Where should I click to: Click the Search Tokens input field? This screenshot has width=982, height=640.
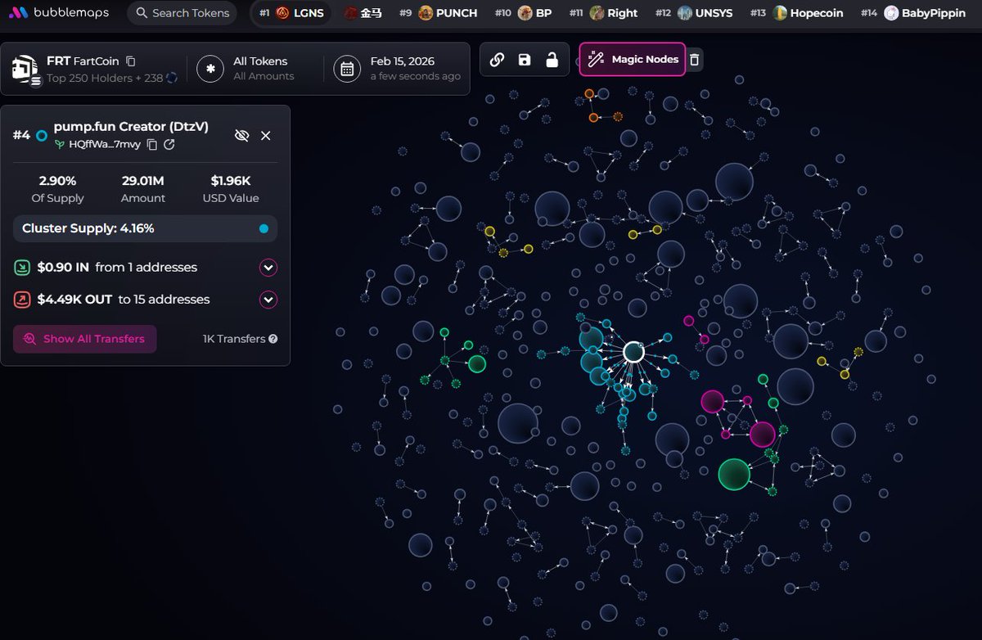183,13
